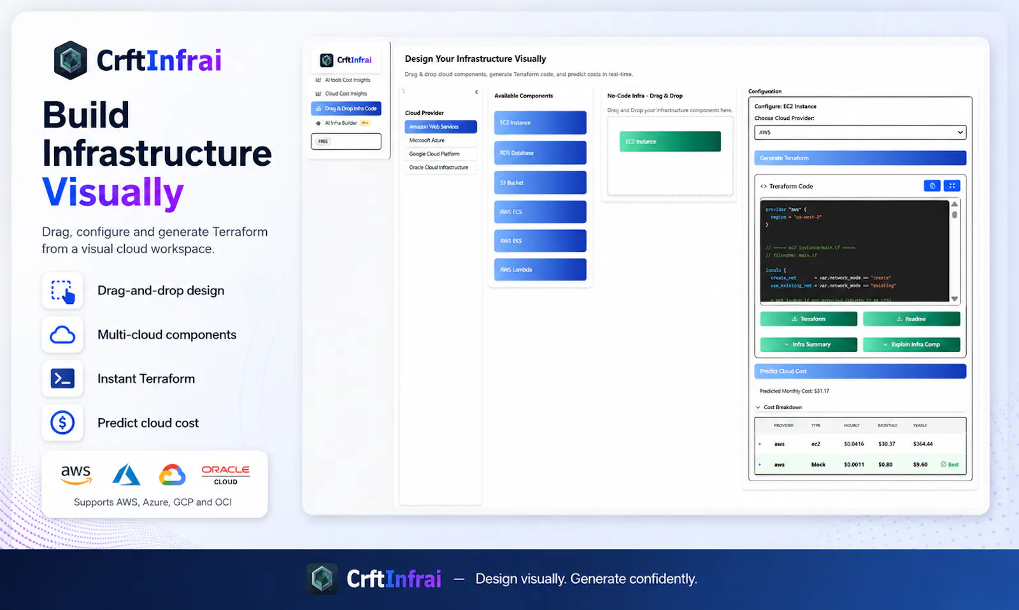Pick EC2 Instance under Available Components
The image size is (1019, 610).
pos(540,122)
